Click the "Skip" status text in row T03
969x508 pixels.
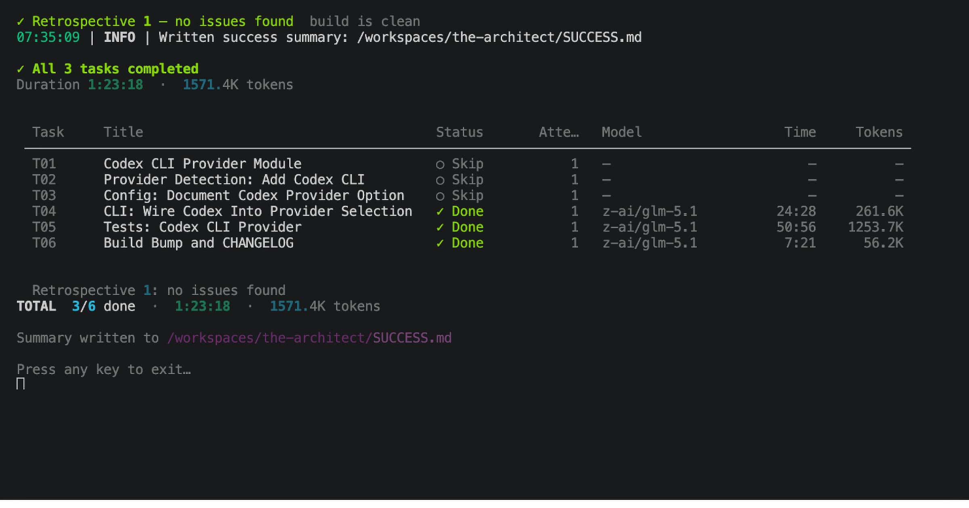point(468,196)
